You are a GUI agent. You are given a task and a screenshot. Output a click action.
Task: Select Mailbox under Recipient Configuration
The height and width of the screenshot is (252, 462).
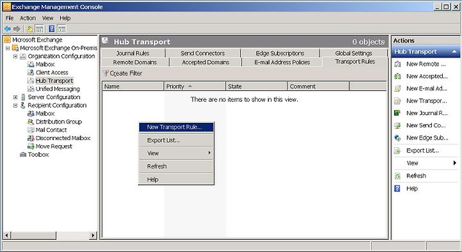coord(45,114)
